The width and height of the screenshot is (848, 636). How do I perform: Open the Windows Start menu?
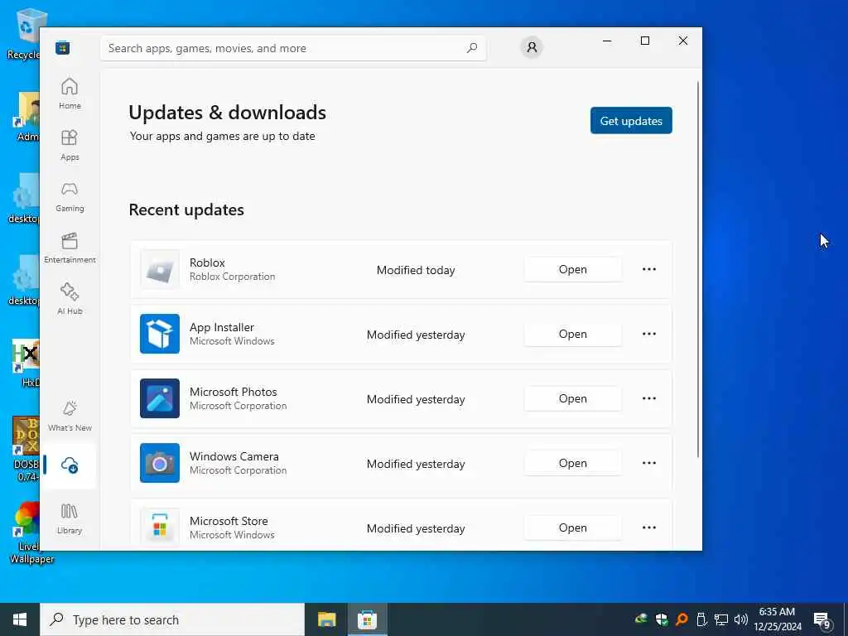click(x=20, y=619)
